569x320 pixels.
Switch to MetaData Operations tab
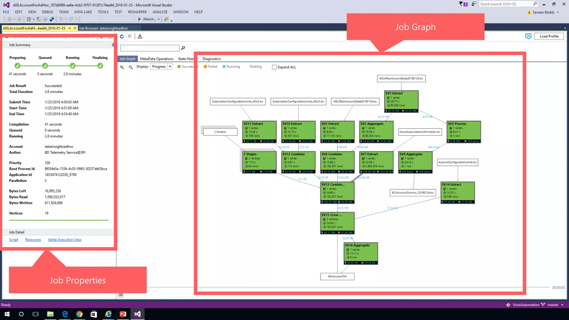[x=156, y=59]
